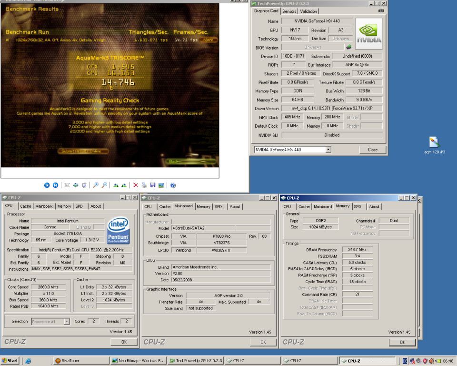Image resolution: width=457 pixels, height=366 pixels.
Task: Open Memory tab in middle CPU-Z window
Action: (x=203, y=206)
